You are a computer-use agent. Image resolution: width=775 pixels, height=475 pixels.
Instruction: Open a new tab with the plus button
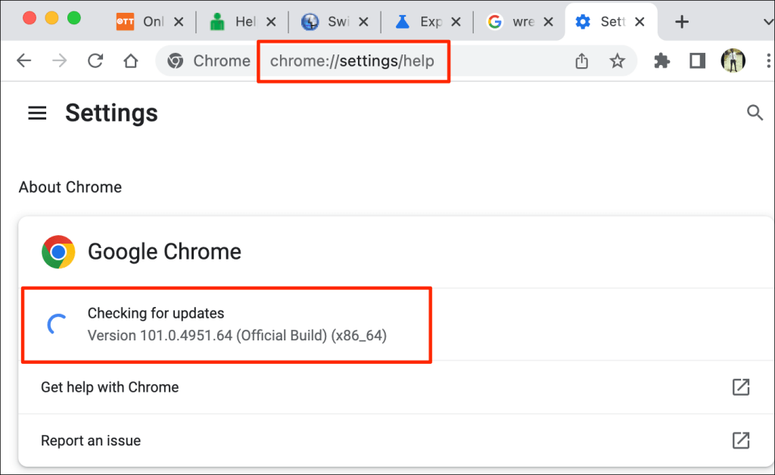point(682,21)
